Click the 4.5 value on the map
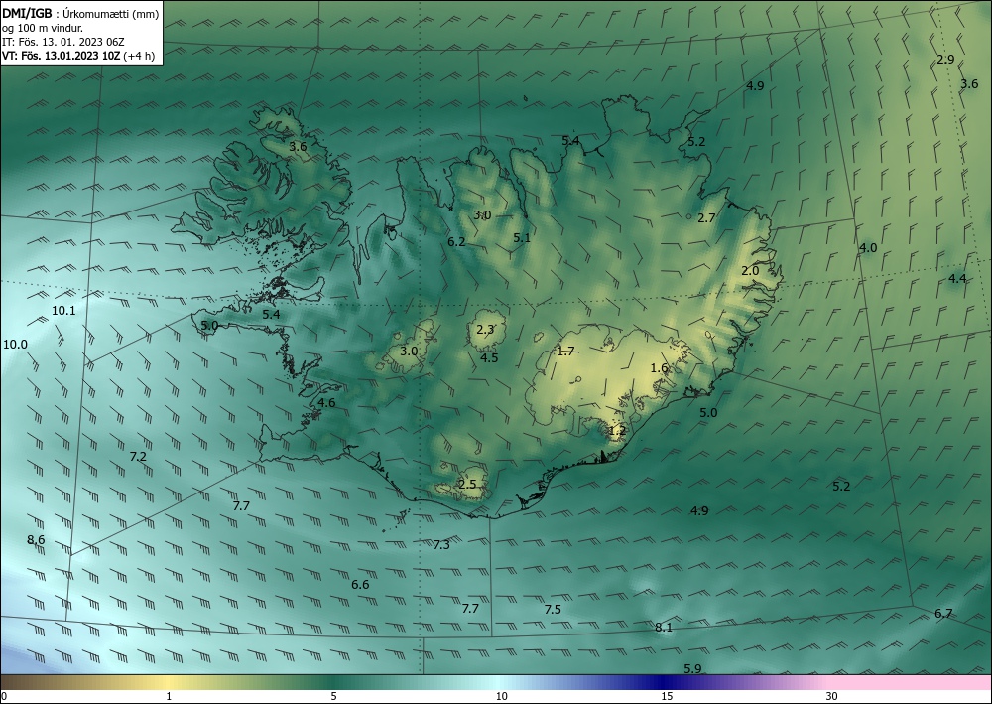Screen dimensions: 992x704 click(489, 358)
